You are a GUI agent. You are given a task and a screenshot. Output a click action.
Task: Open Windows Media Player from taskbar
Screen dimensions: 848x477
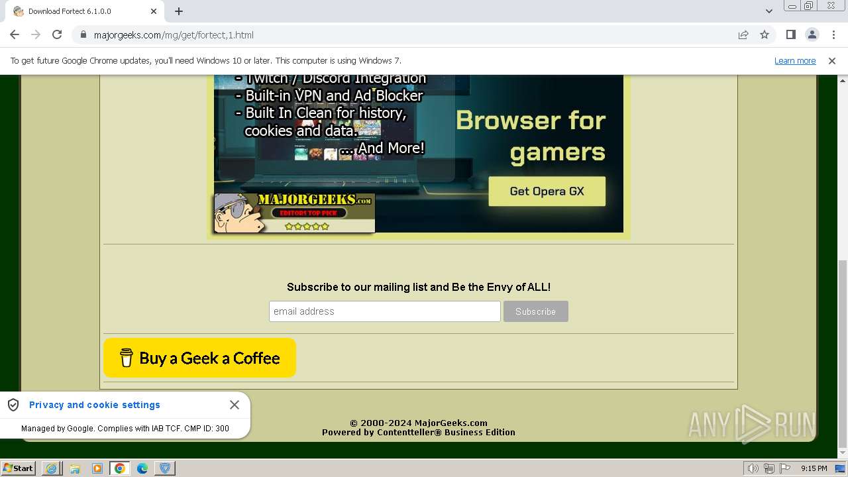click(97, 468)
